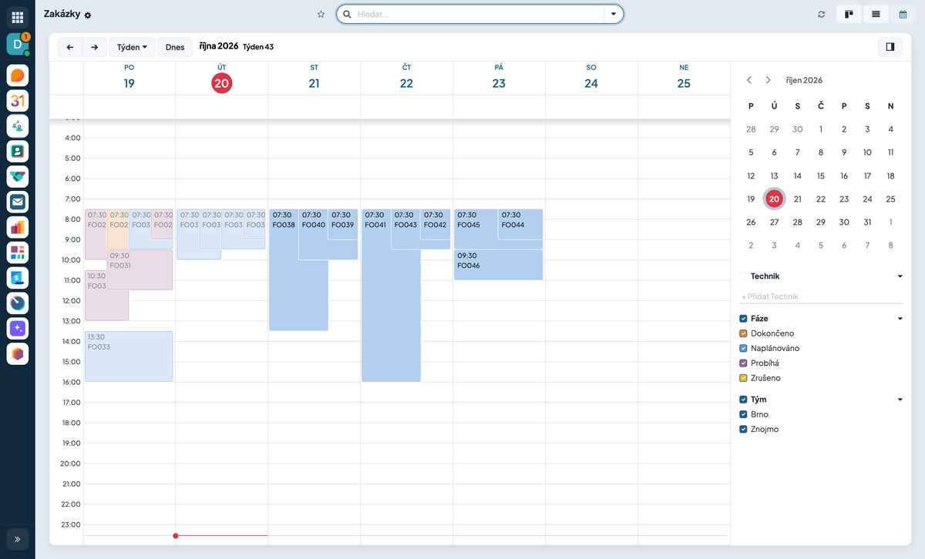Open Monday 19 day header
The height and width of the screenshot is (559, 925).
click(129, 78)
